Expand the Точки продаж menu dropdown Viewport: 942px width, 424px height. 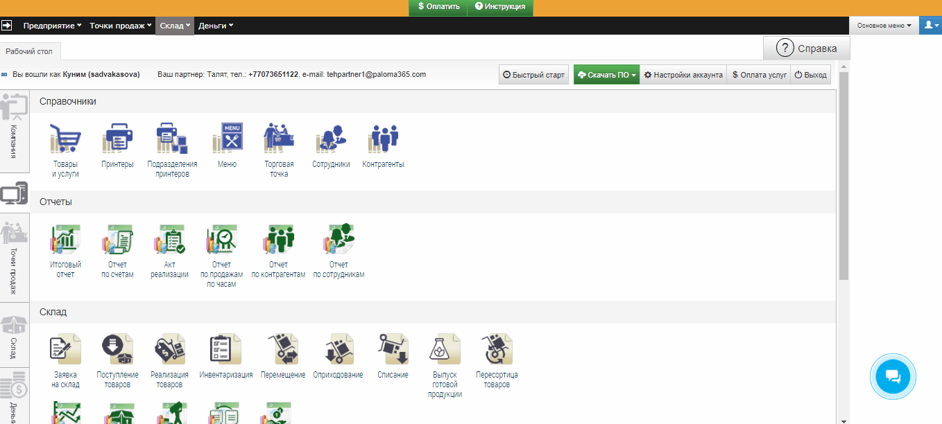coord(121,26)
